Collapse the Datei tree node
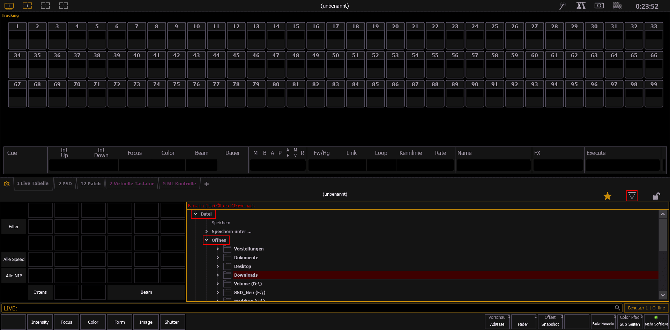This screenshot has height=330, width=670. (x=195, y=214)
